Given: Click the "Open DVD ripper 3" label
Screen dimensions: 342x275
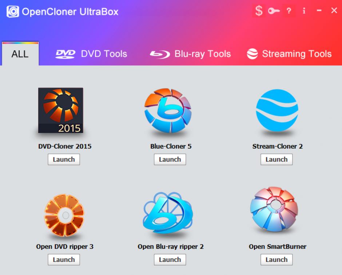Looking at the screenshot, I should [65, 247].
